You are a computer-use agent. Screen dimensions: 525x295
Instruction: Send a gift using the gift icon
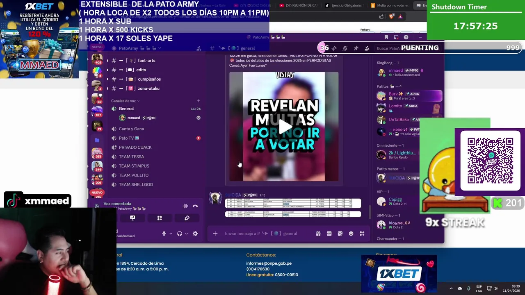pos(318,234)
